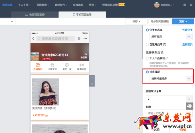Click info icon beside 千人千面展现
The image size is (195, 133).
[x=167, y=58]
